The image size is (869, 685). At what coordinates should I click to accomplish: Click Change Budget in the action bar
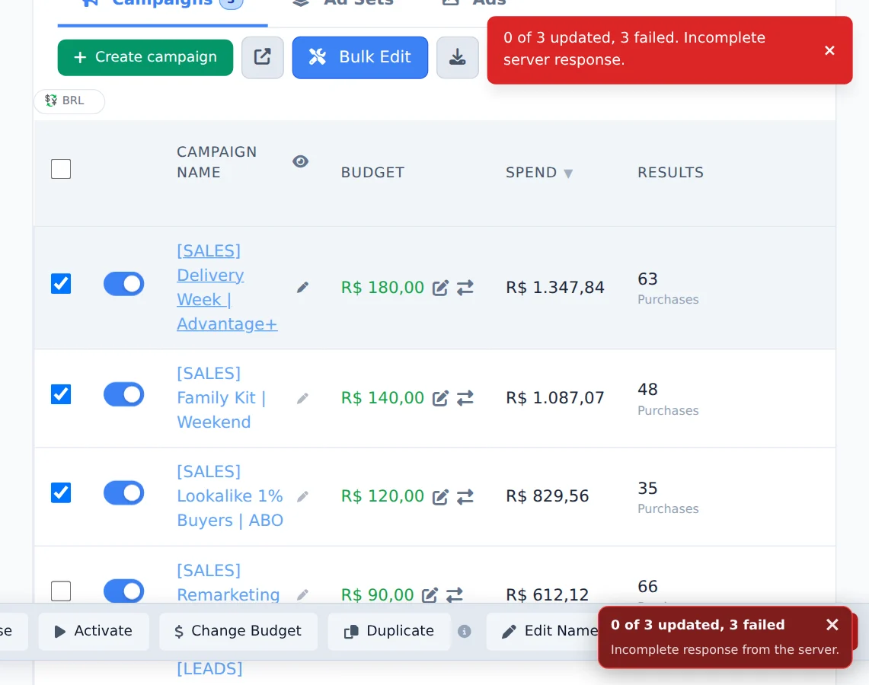(238, 631)
